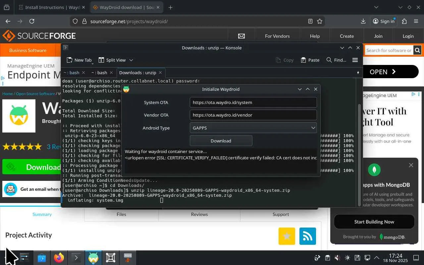Close the Downloads : unzip Konsole tab

pyautogui.click(x=160, y=73)
